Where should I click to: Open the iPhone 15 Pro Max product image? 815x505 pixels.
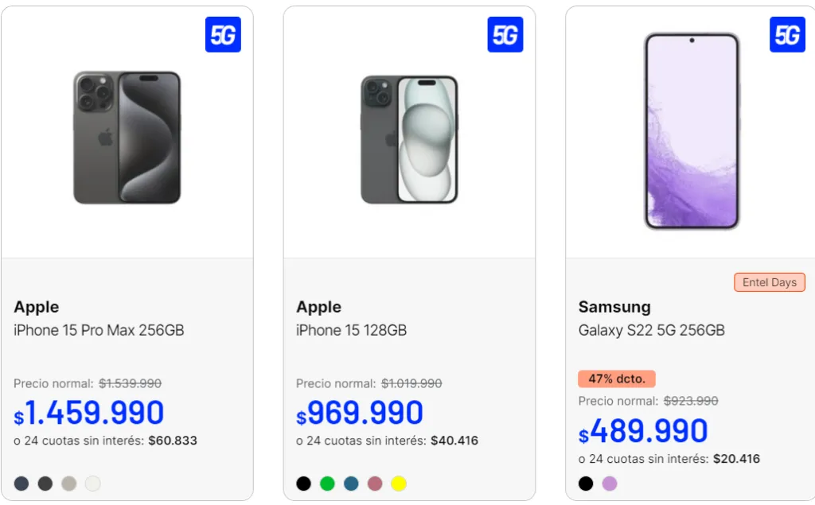tap(127, 138)
